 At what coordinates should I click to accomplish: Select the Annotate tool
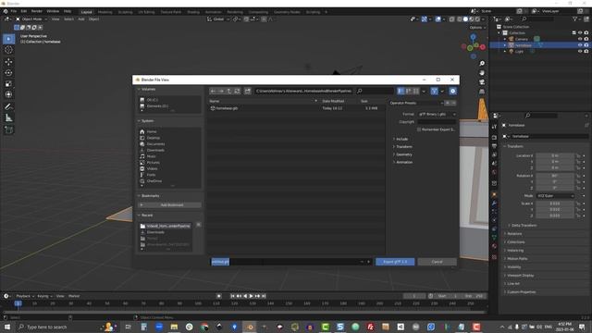coord(8,107)
